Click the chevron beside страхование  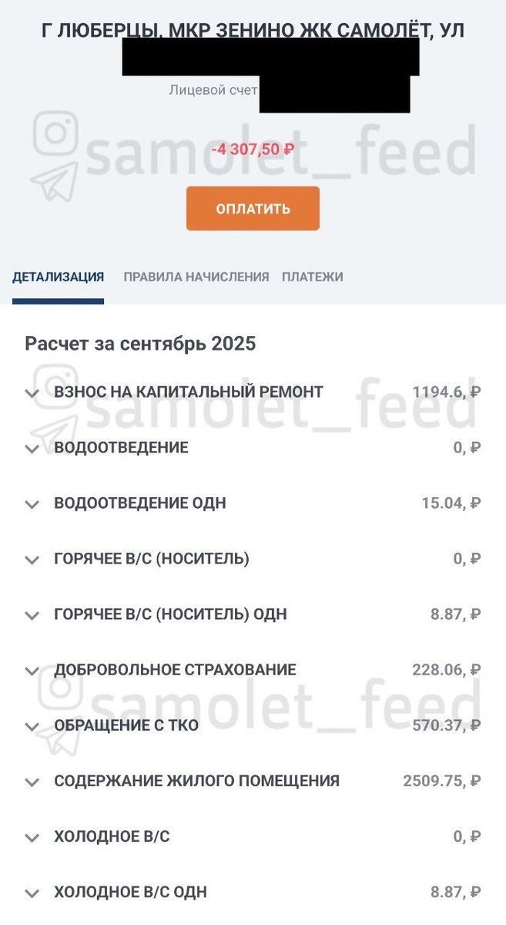(32, 671)
